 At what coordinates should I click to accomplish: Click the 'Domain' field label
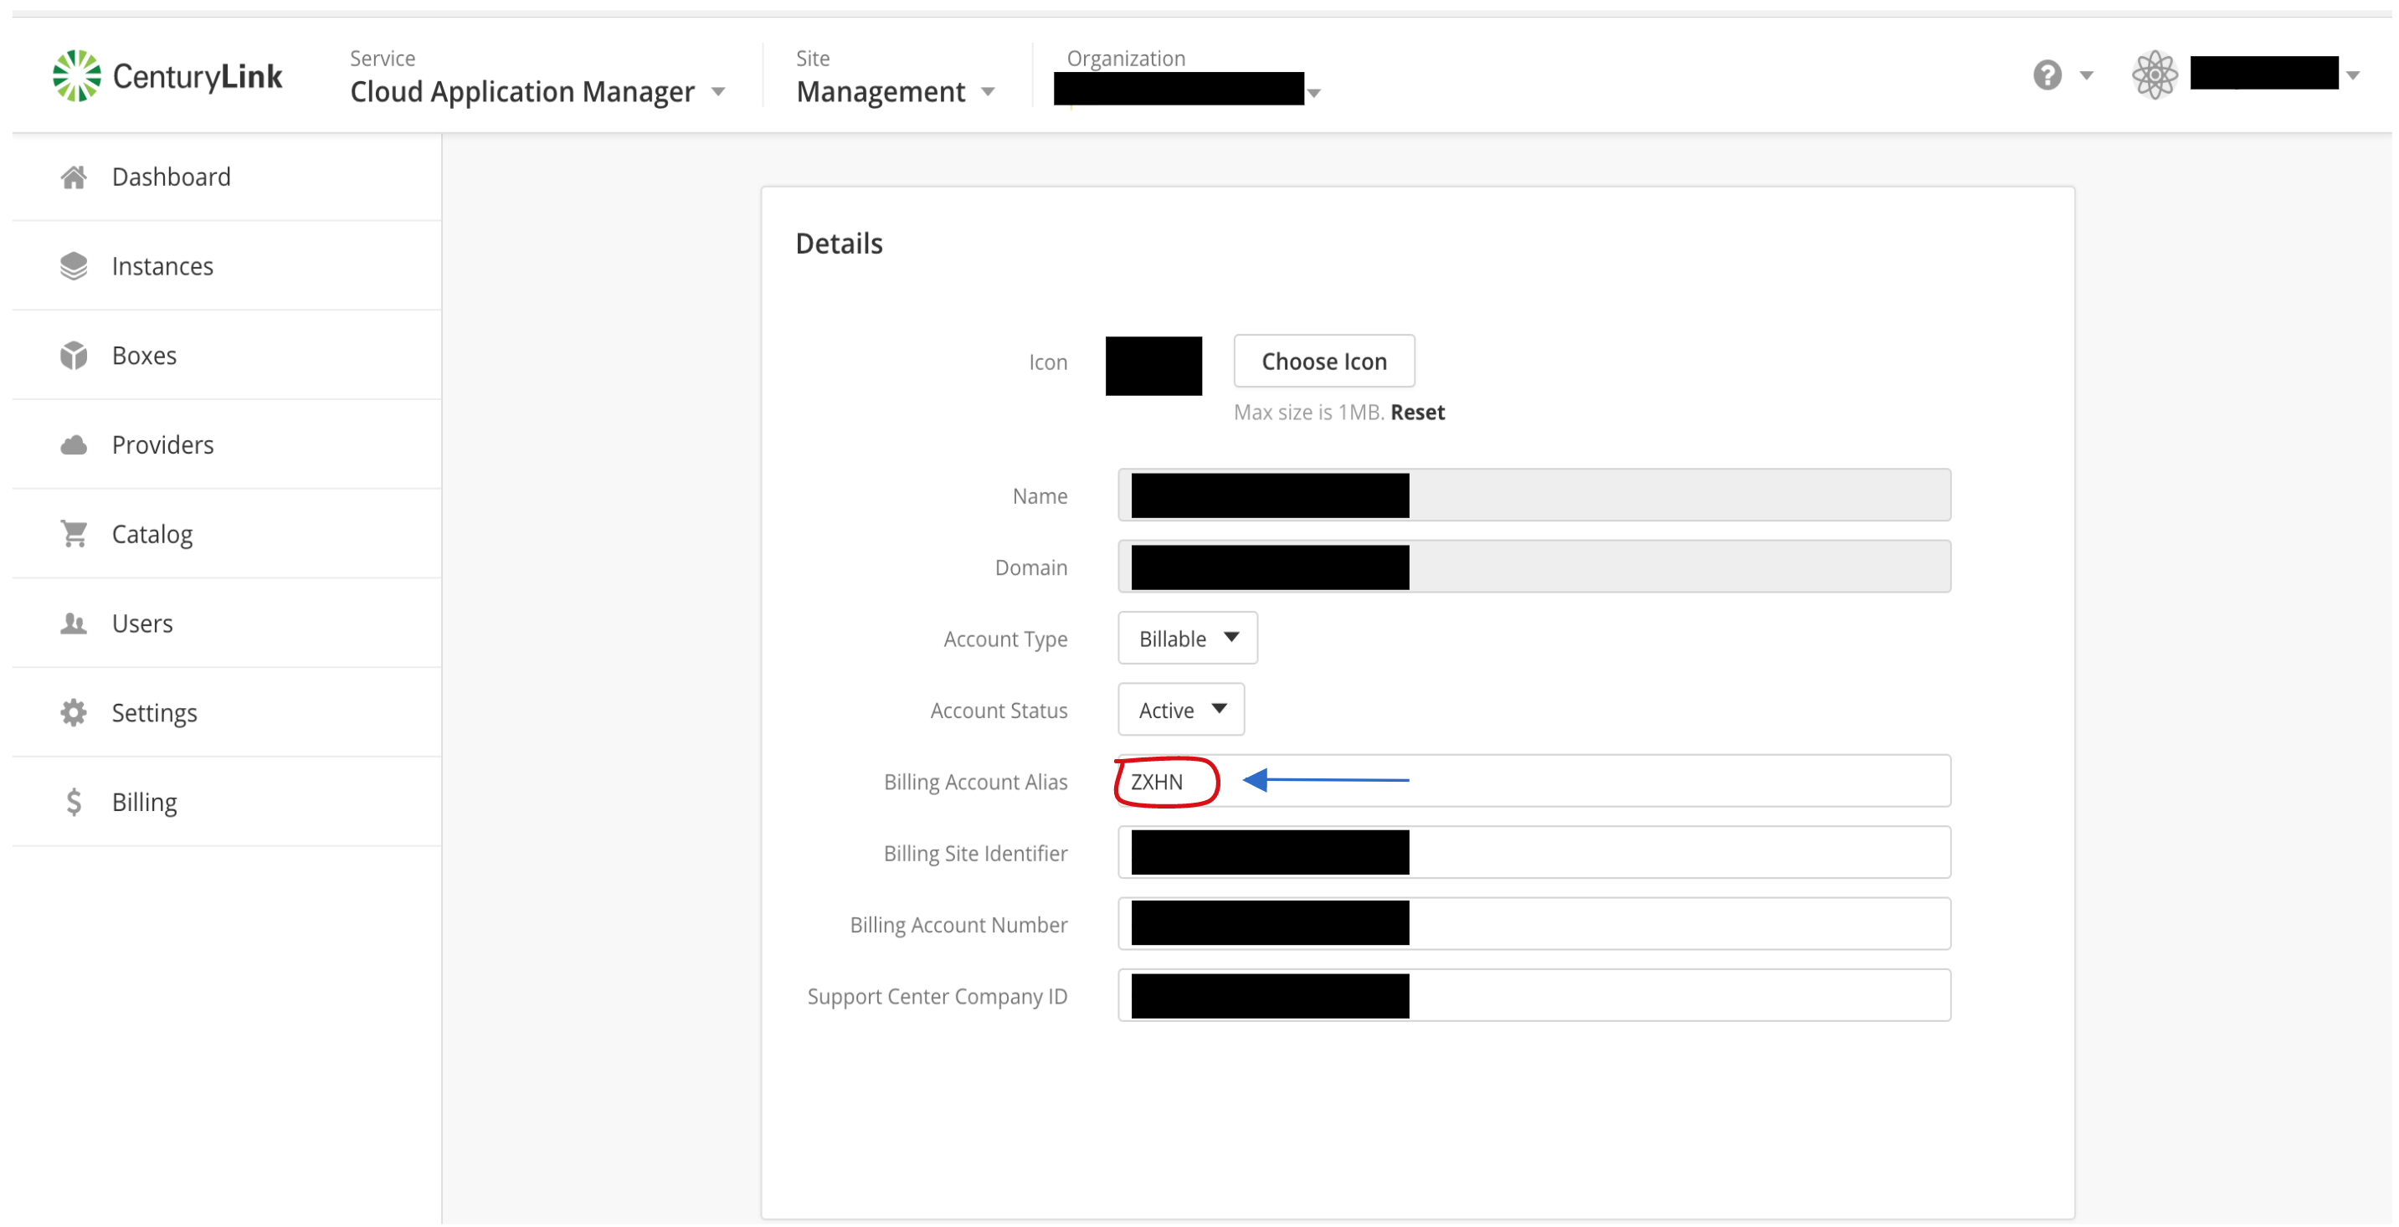click(1031, 567)
